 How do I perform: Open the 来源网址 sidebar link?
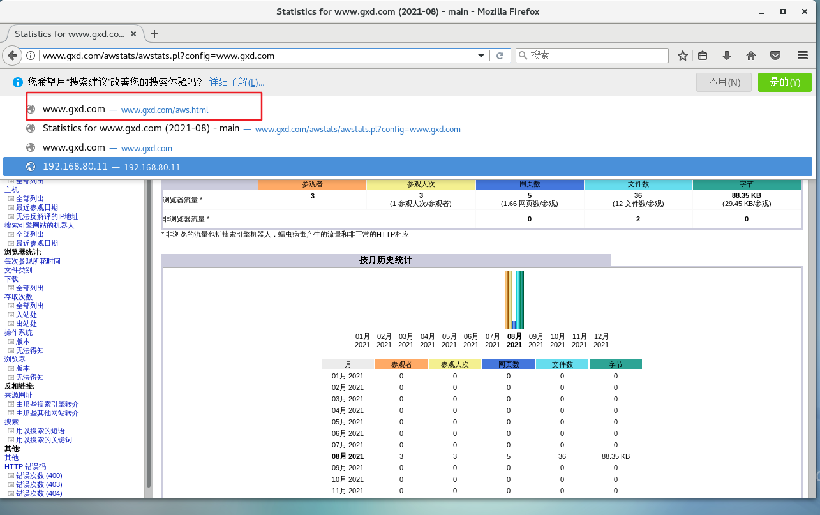click(19, 395)
